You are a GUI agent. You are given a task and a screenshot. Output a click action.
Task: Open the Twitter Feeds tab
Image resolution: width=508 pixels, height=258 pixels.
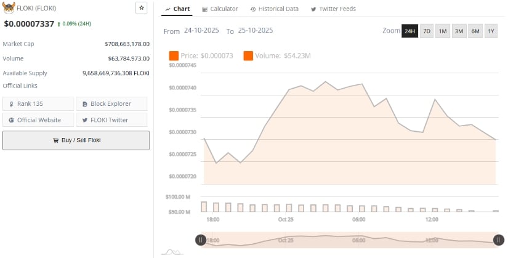333,9
